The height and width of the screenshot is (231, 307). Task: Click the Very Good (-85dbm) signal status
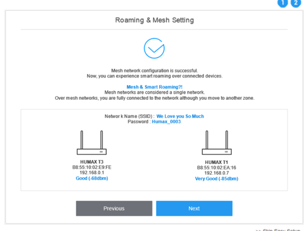pos(217,179)
